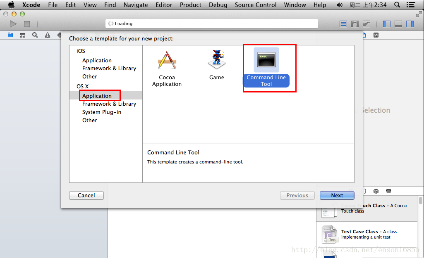
Task: Choose the Command Line Tool template
Action: [x=266, y=67]
